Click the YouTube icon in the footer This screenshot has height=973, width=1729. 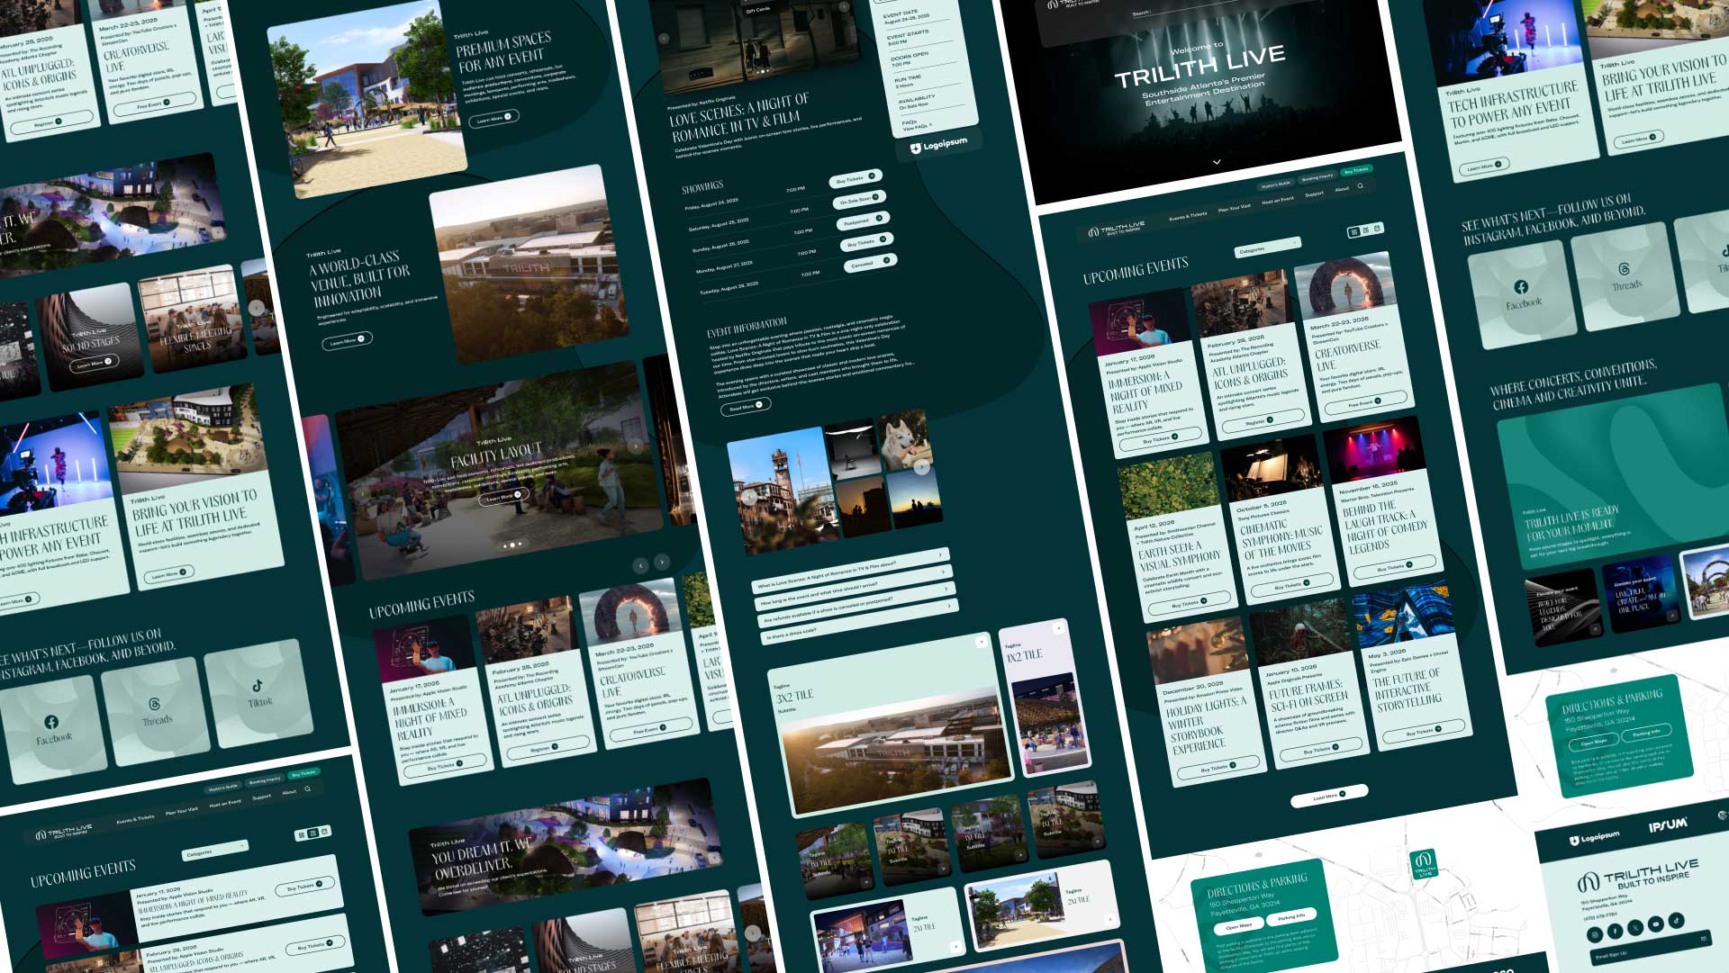click(1655, 924)
